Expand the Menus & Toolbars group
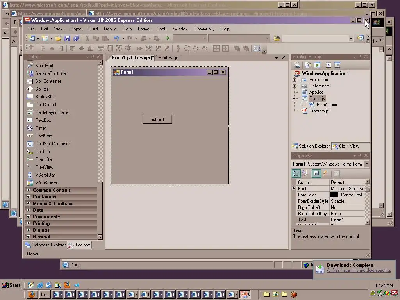The image size is (400, 300). pos(28,203)
